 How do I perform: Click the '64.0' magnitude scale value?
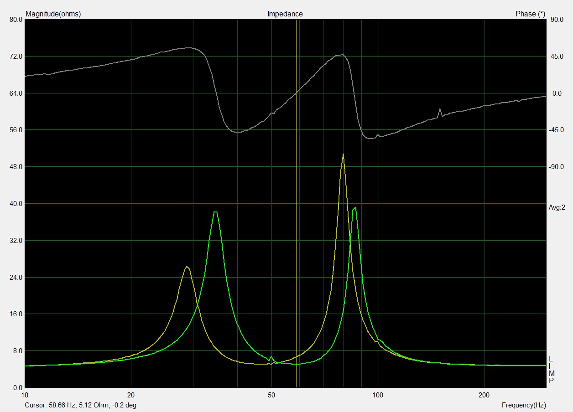click(x=16, y=93)
